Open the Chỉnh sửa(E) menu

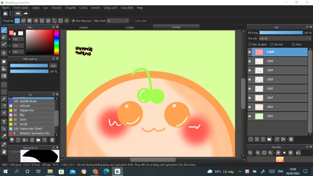[21, 8]
